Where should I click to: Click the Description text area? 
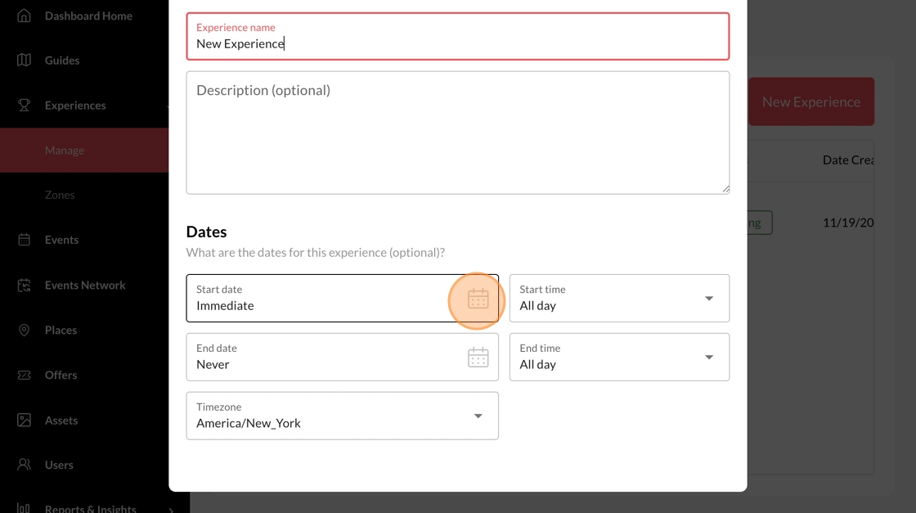pos(457,133)
